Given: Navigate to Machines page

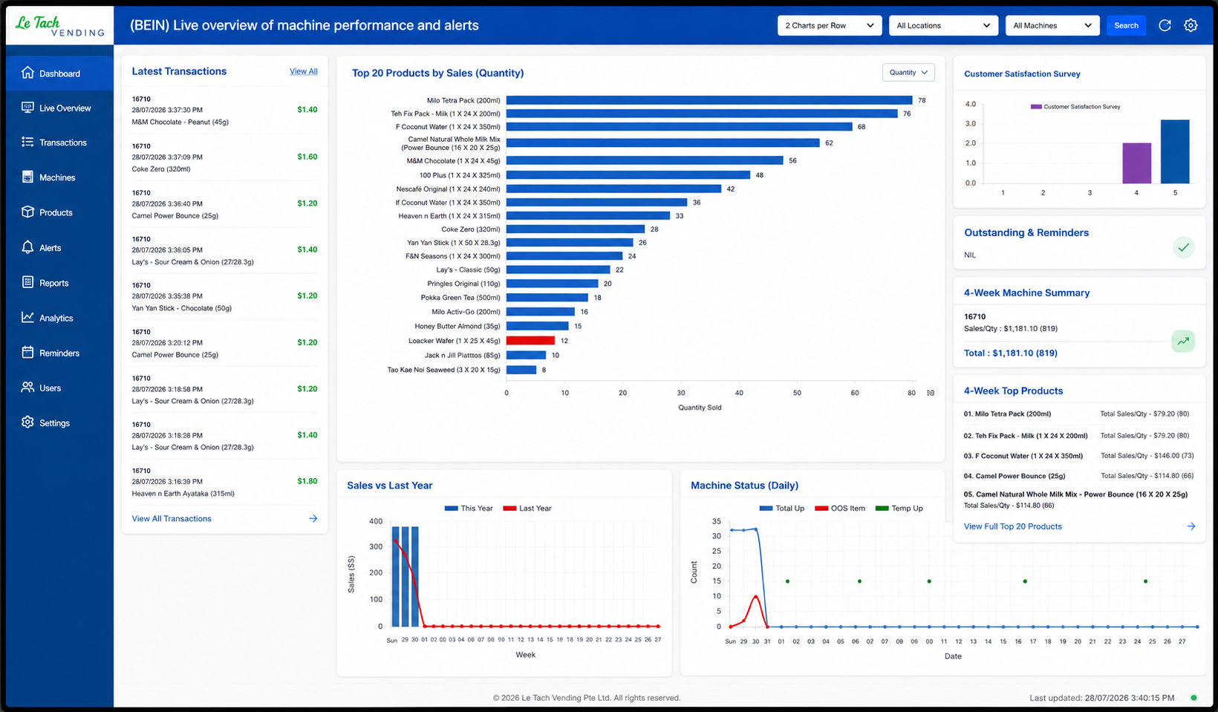Looking at the screenshot, I should 59,177.
